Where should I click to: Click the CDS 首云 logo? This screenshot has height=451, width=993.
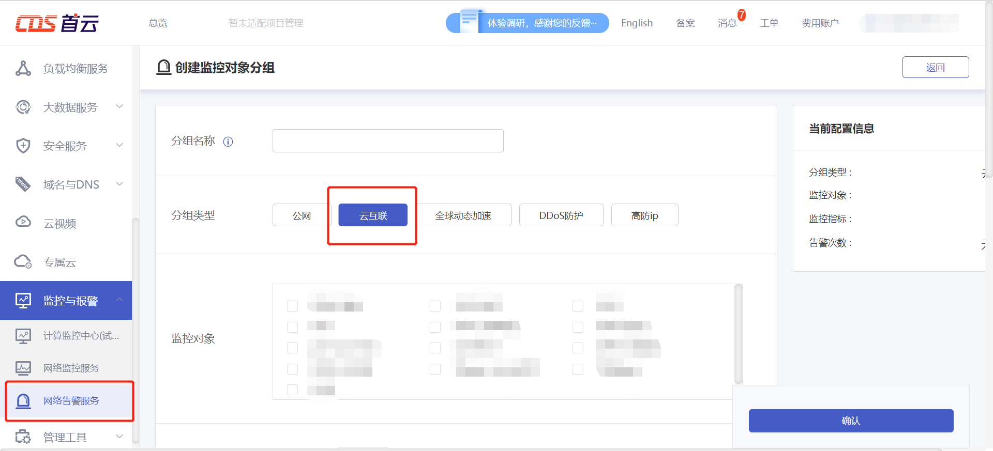tap(57, 23)
